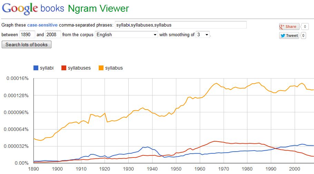Click the Ngram Viewer title
The height and width of the screenshot is (174, 314).
(98, 8)
